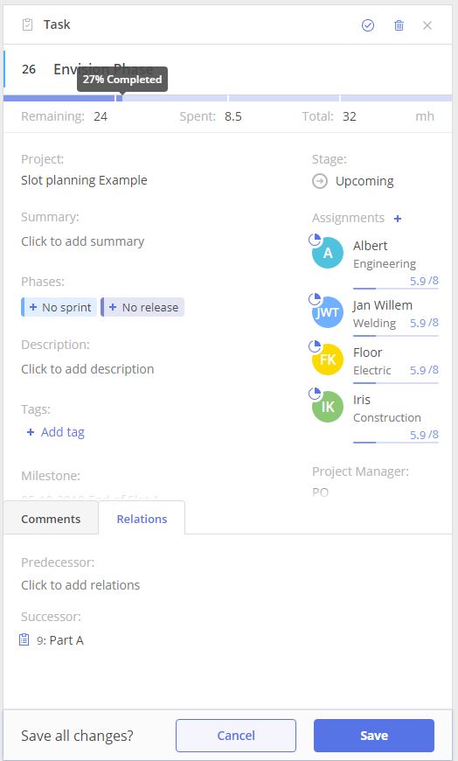Click Iris's green IK avatar

point(328,407)
